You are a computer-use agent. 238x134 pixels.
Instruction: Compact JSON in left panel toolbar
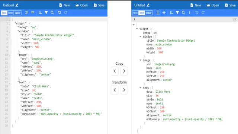coord(33,13)
